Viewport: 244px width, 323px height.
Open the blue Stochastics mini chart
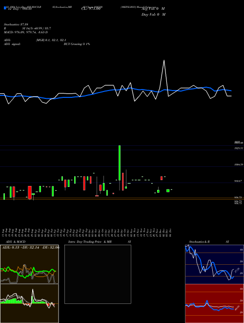pos(214,264)
